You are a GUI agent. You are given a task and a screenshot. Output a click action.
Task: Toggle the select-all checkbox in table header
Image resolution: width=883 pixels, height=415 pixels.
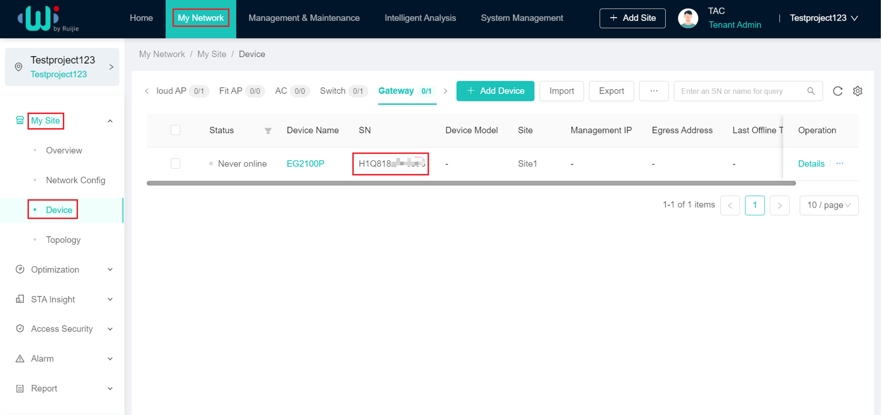pyautogui.click(x=175, y=130)
